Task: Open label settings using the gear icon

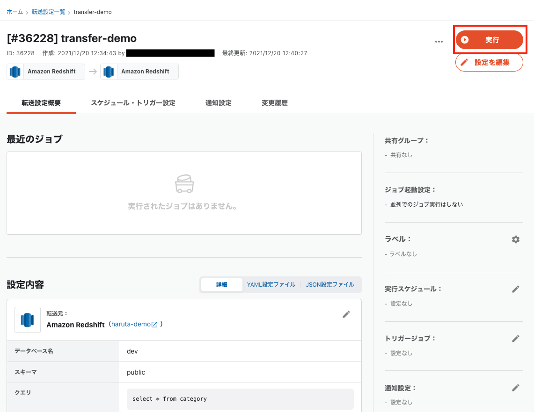Action: coord(515,239)
